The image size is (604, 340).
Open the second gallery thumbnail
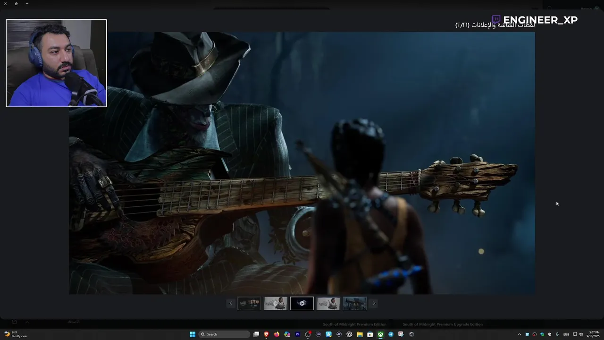[x=276, y=303]
